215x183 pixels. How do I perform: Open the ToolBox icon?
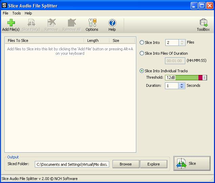204,23
